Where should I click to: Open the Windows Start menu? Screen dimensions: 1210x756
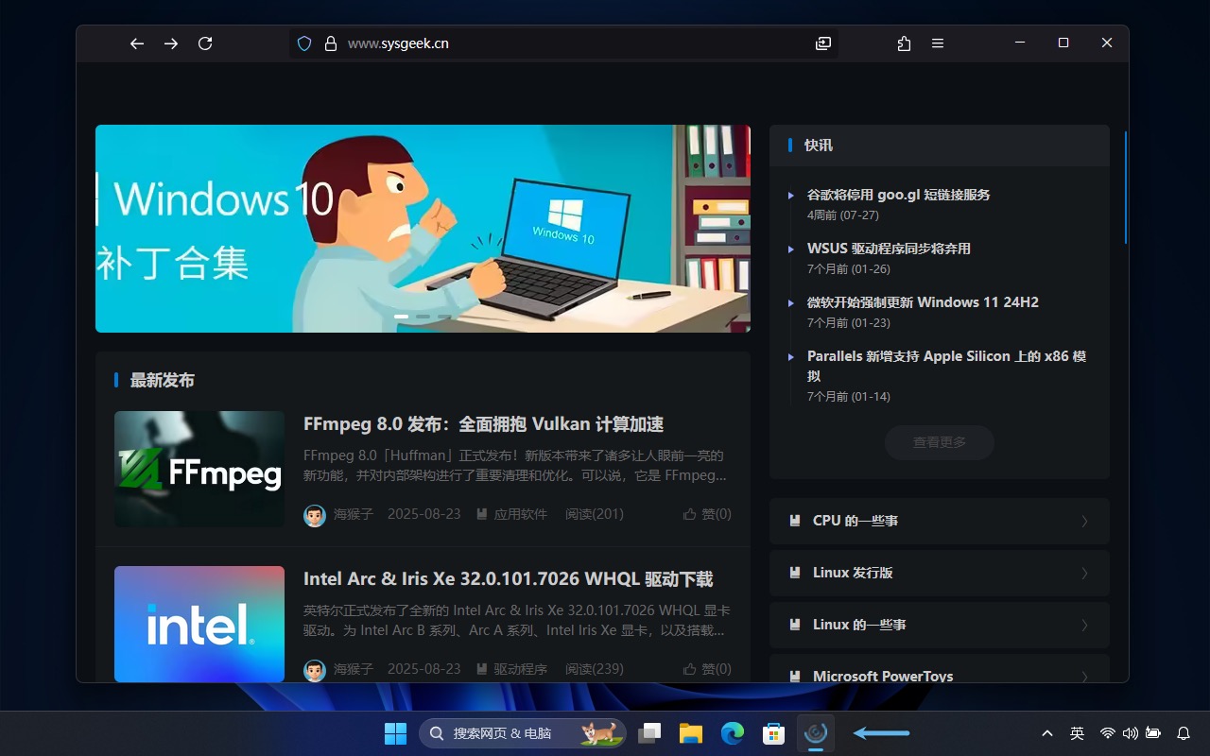pos(395,733)
